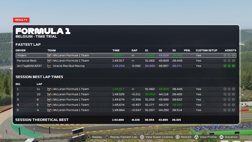Screen dimensions: 252x142
Task: Click the PEN. column header
Action: [187, 50]
